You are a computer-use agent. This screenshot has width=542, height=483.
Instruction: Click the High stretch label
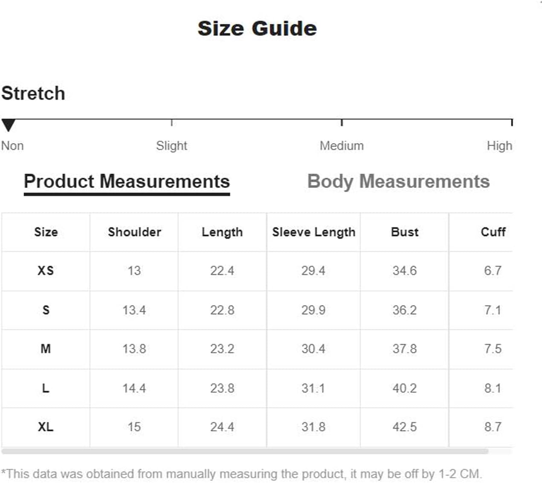point(499,146)
